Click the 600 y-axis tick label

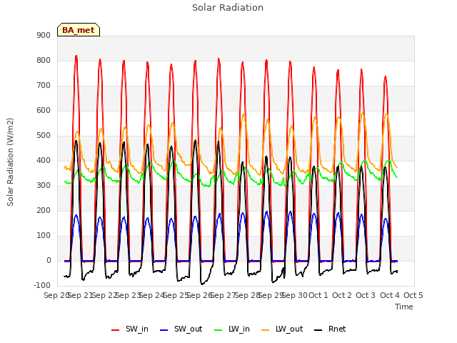pos(44,111)
